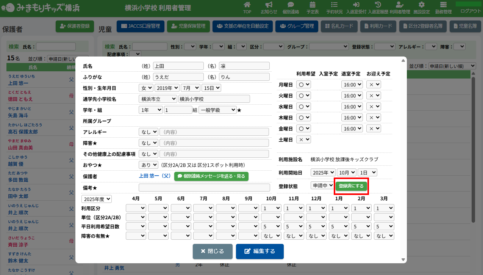The width and height of the screenshot is (483, 275).
Task: Open お知らせ megaphone icon
Action: click(269, 5)
